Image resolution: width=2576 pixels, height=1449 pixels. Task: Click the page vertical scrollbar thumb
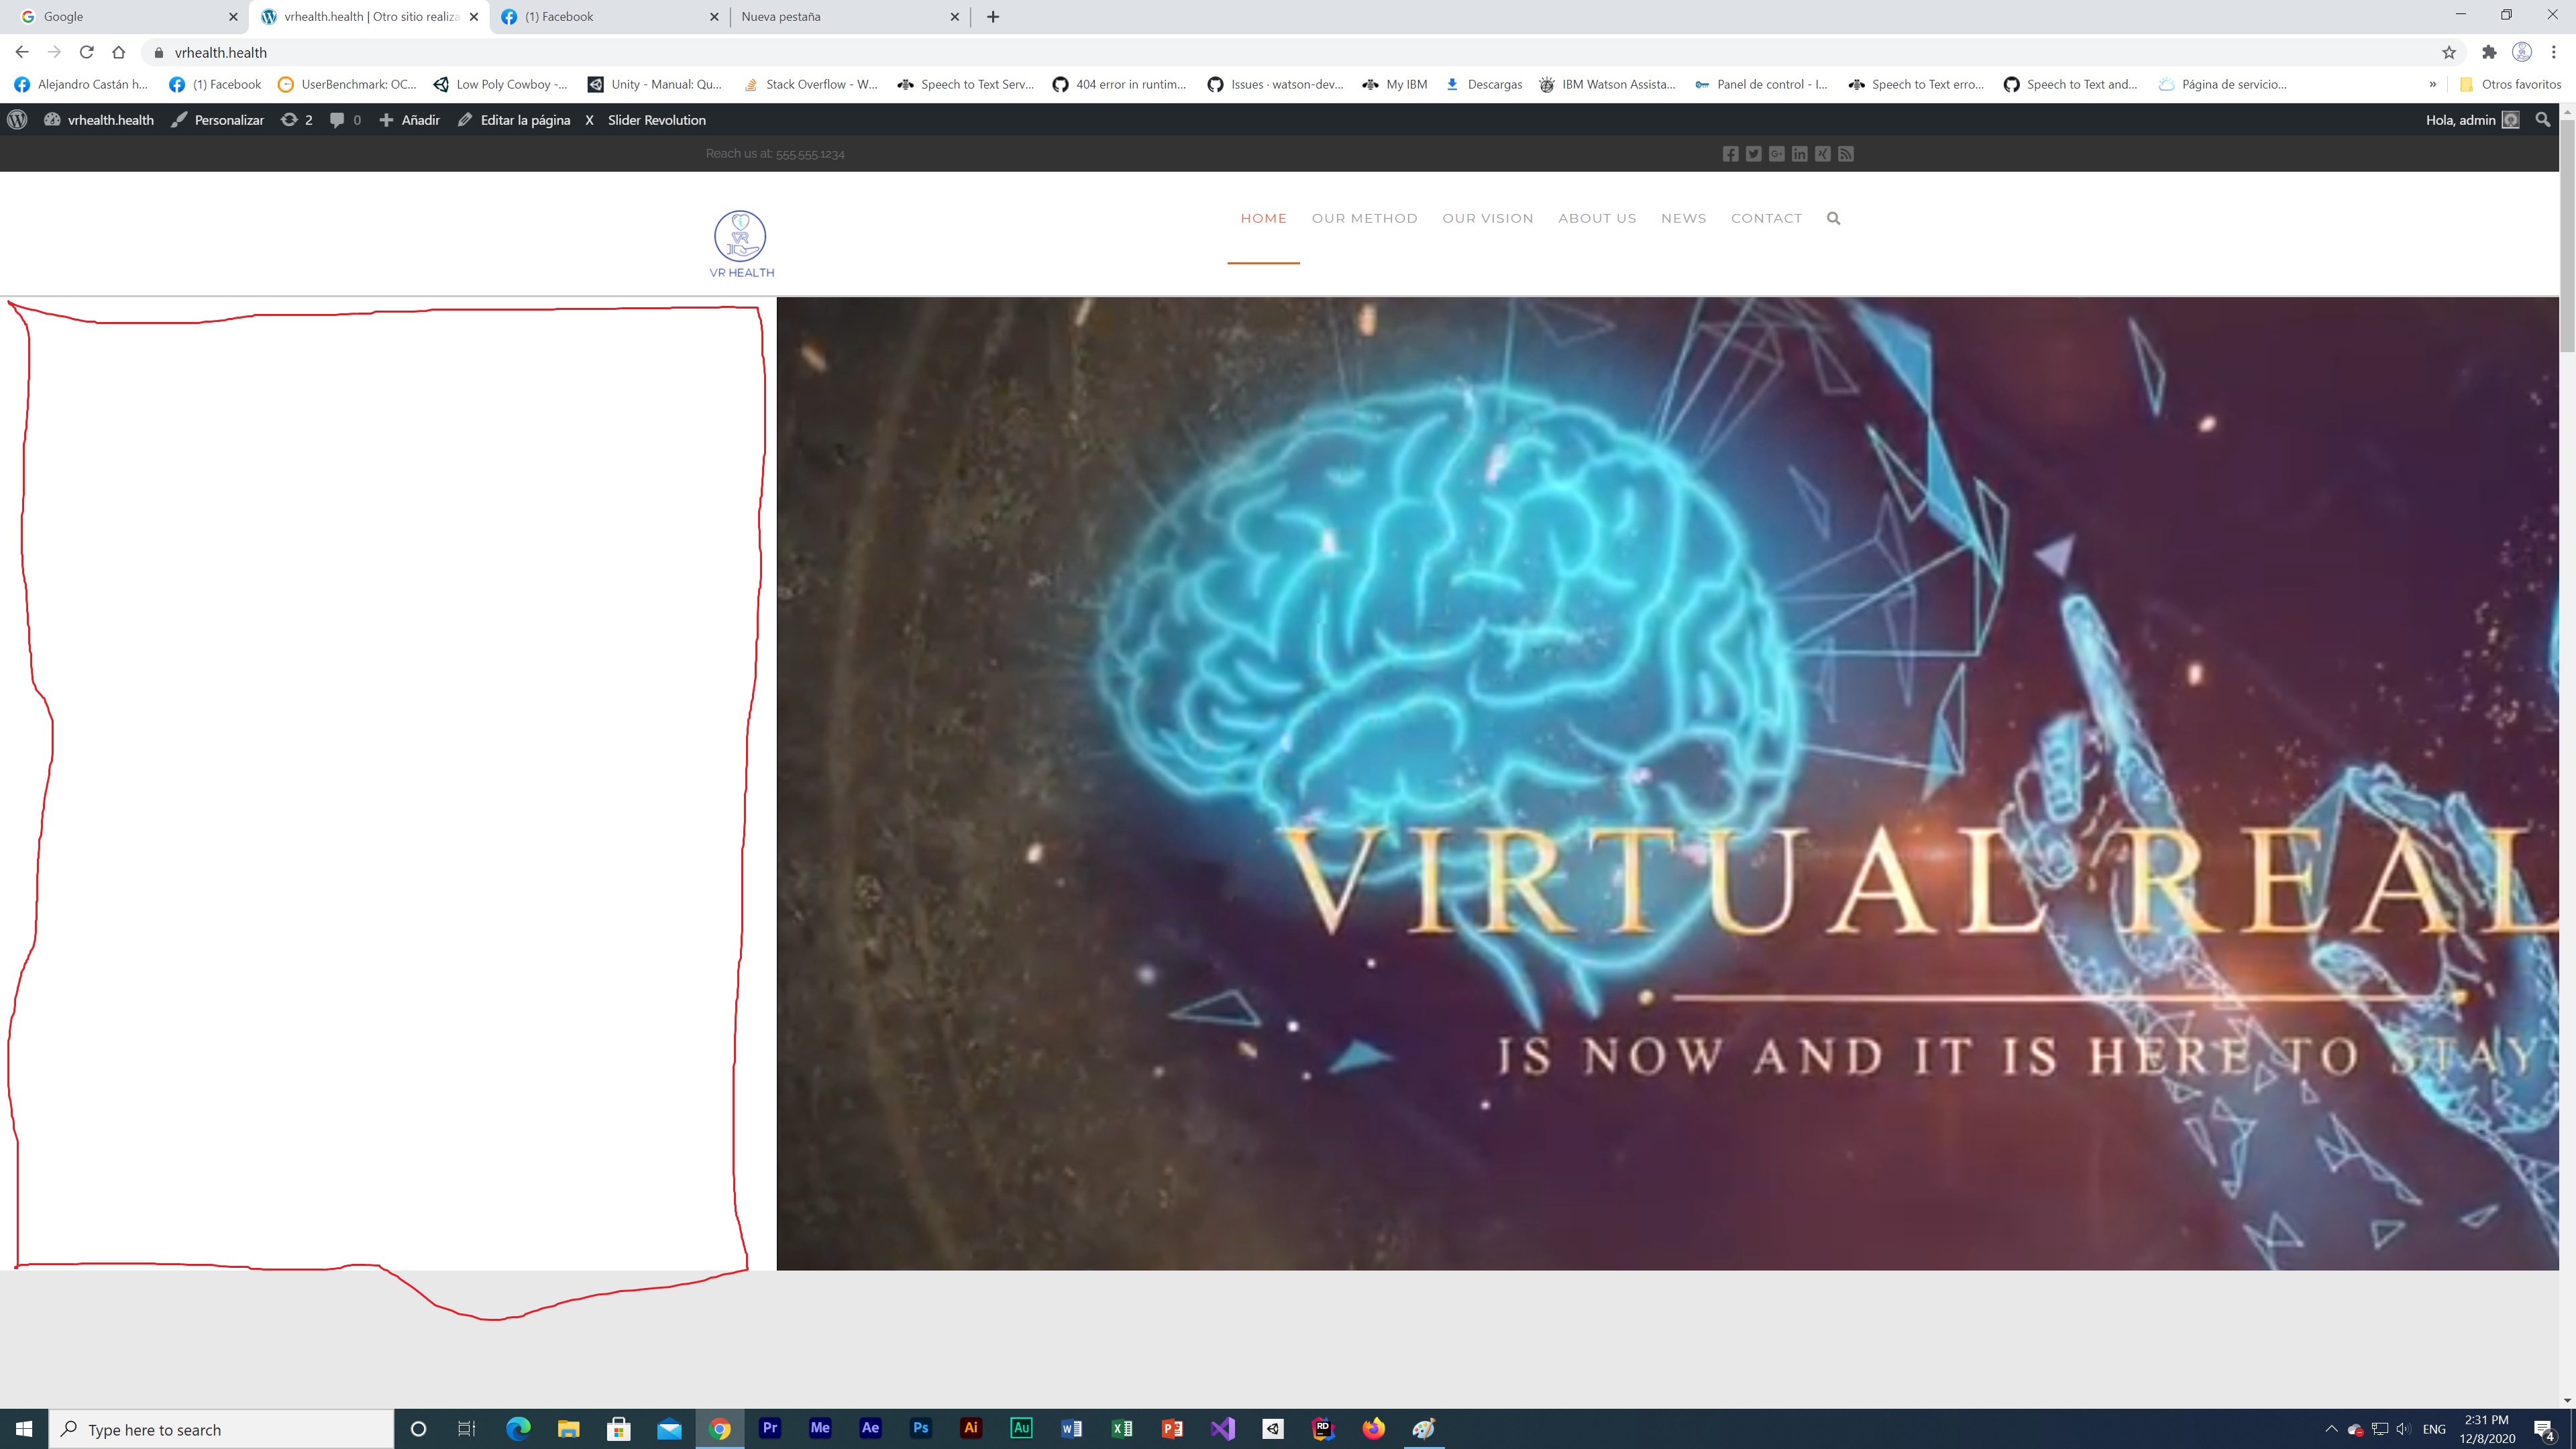click(x=2567, y=236)
